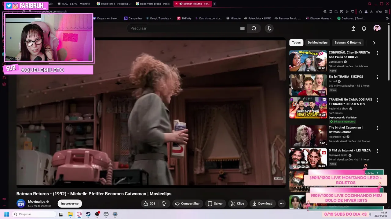Open the YouTube upload/create icon

pos(353,28)
